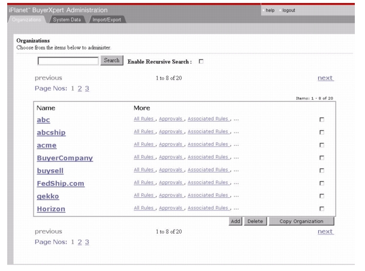Image resolution: width=365 pixels, height=271 pixels.
Task: Enable the Recursive Search checkbox
Action: (201, 61)
